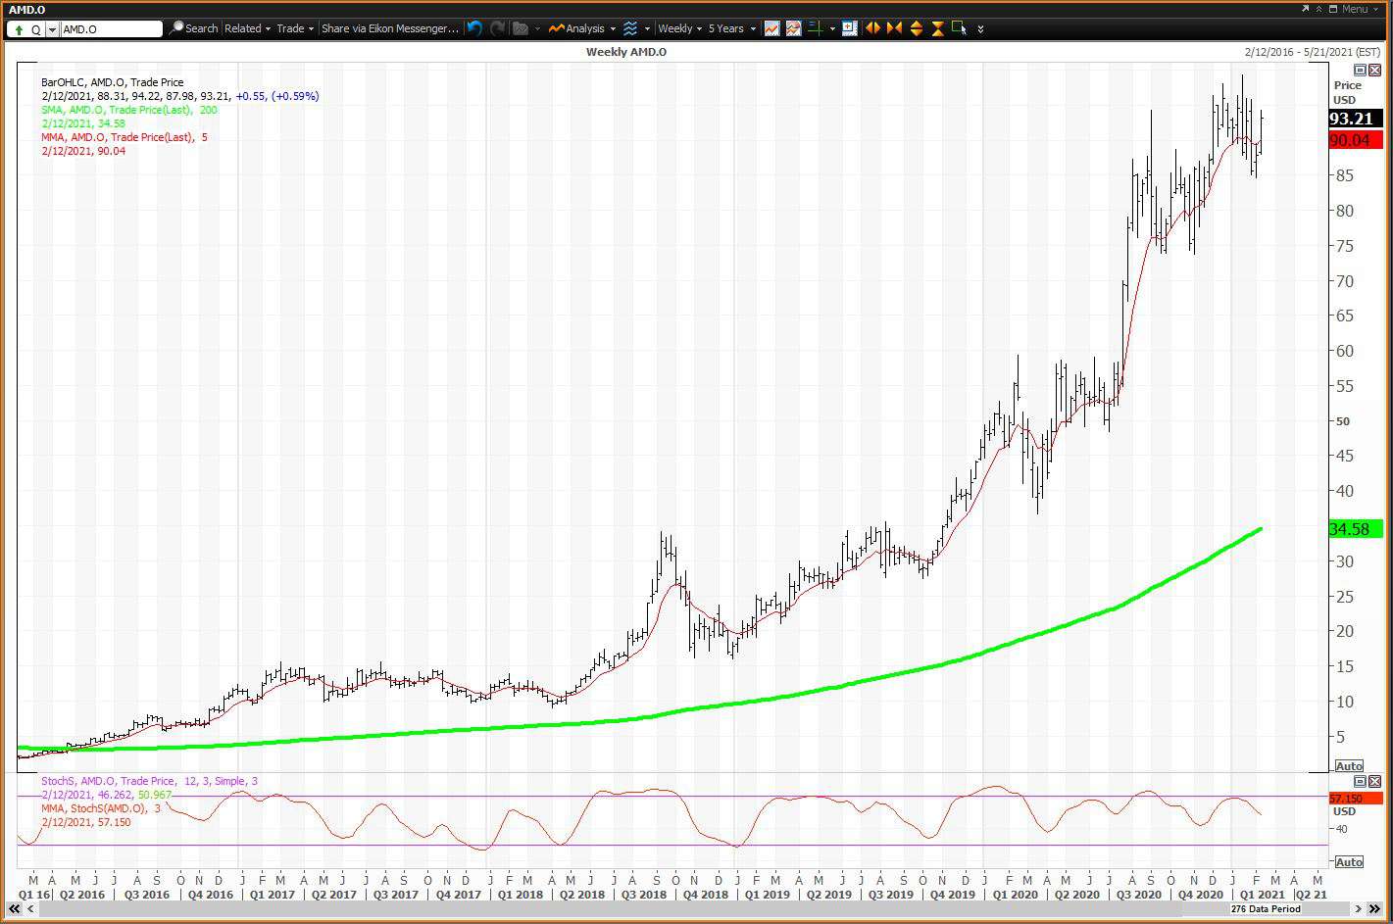Open the camera snapshot icon

tap(521, 28)
